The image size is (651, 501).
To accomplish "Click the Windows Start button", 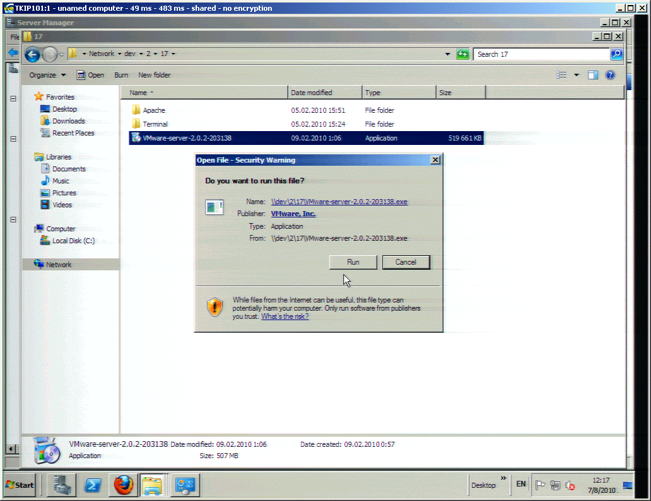I will [20, 485].
